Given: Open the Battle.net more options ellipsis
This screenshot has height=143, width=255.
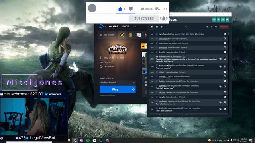Looking at the screenshot, I should tap(135, 27).
